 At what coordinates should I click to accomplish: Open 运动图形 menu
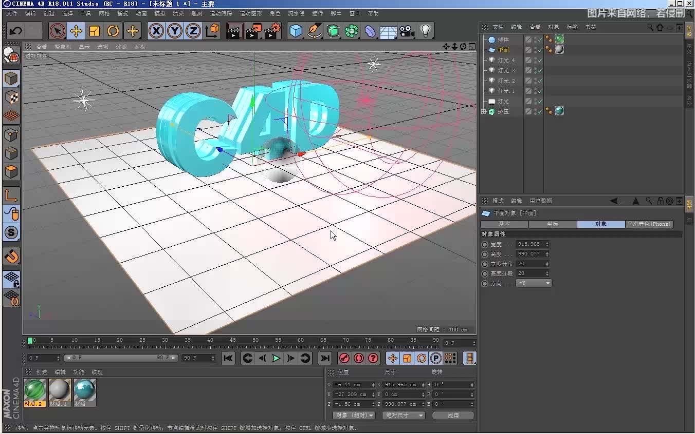(x=251, y=14)
